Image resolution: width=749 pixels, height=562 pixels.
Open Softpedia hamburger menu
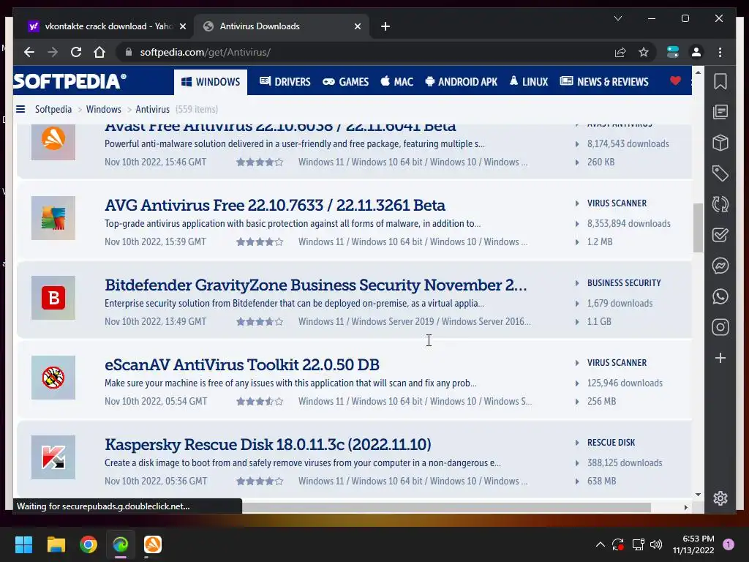tap(20, 109)
